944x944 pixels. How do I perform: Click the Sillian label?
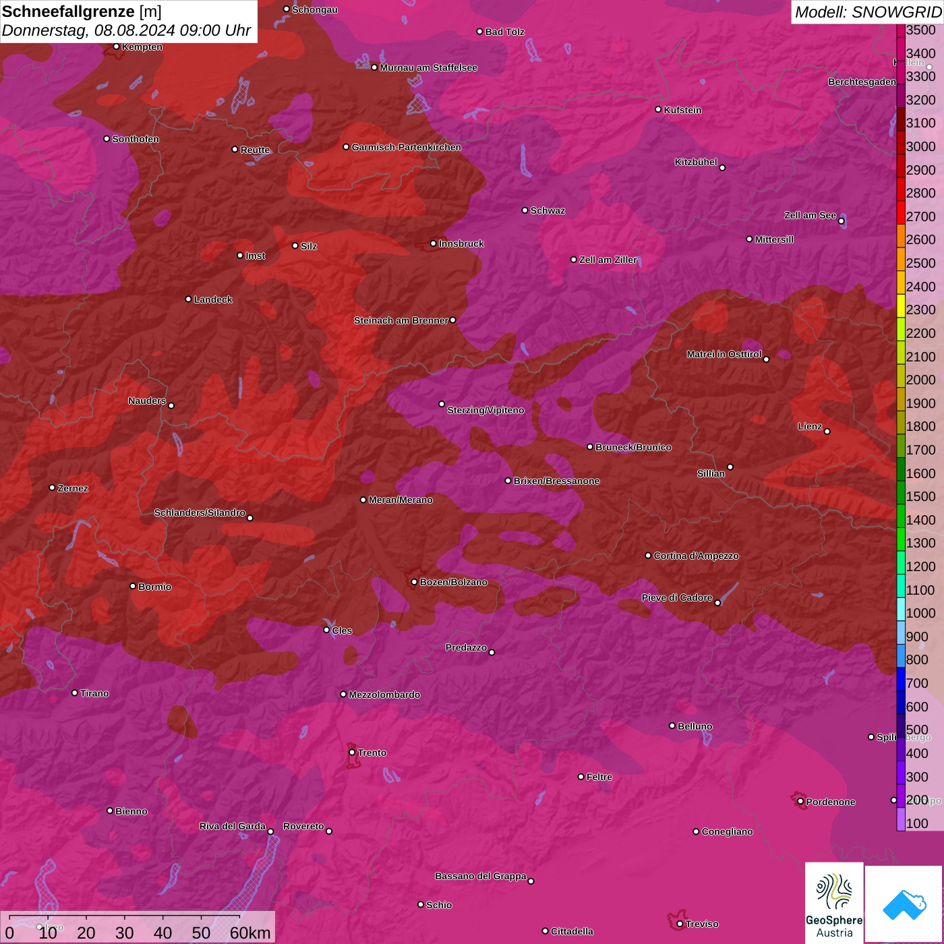[x=711, y=473]
